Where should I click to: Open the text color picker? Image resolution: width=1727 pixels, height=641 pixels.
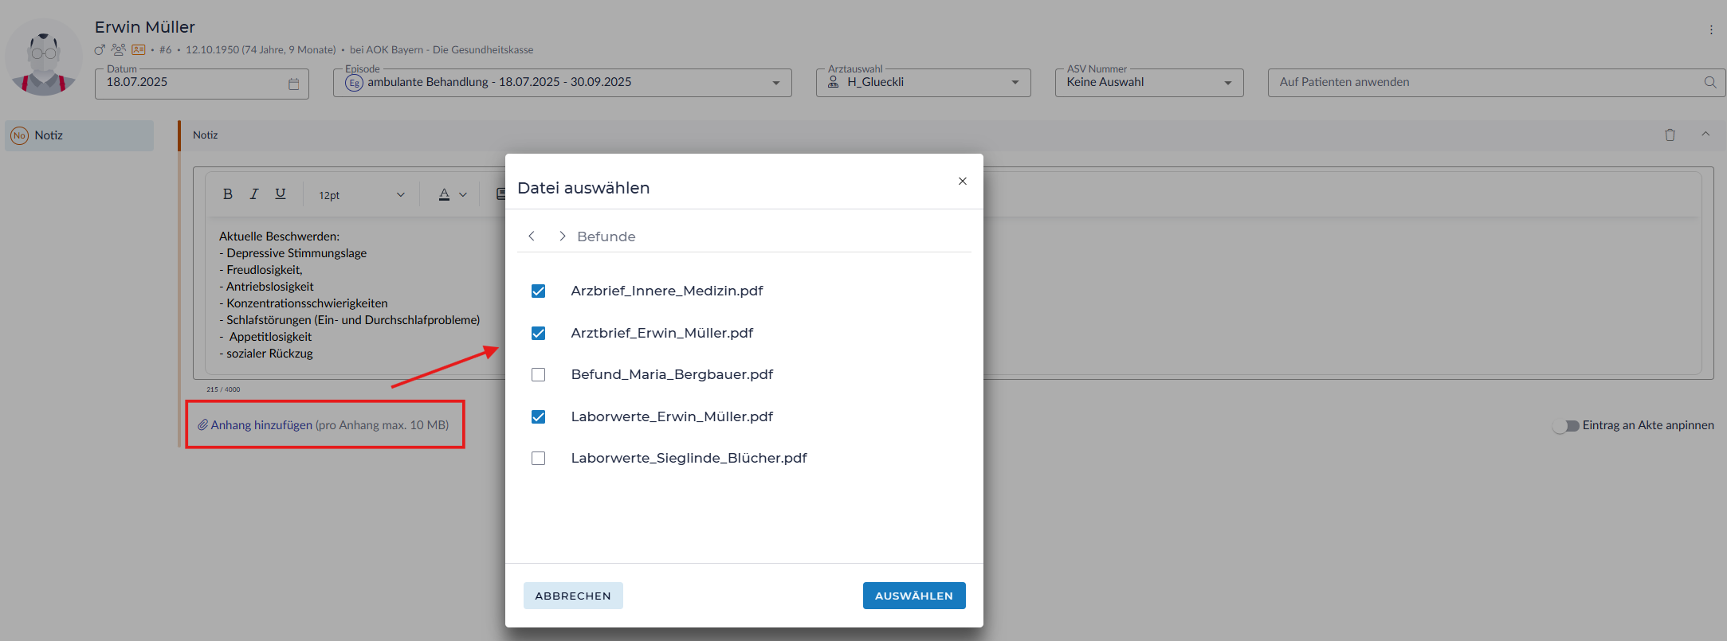pos(452,194)
